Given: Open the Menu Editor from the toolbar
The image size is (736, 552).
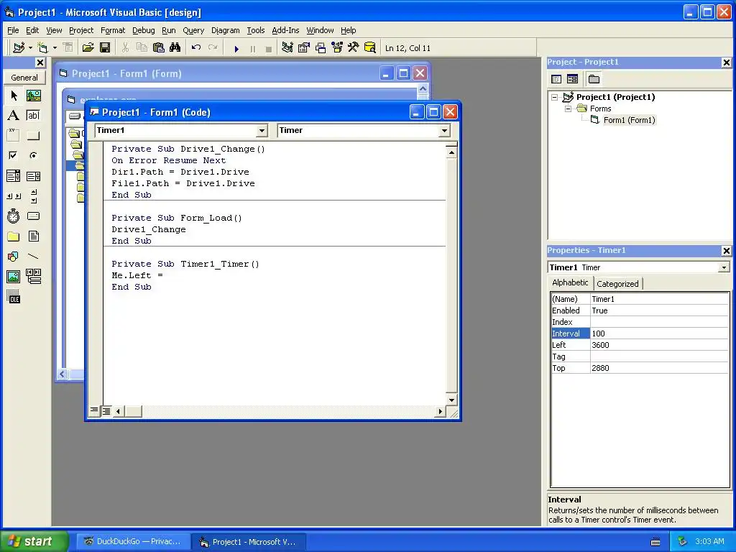Looking at the screenshot, I should 68,47.
